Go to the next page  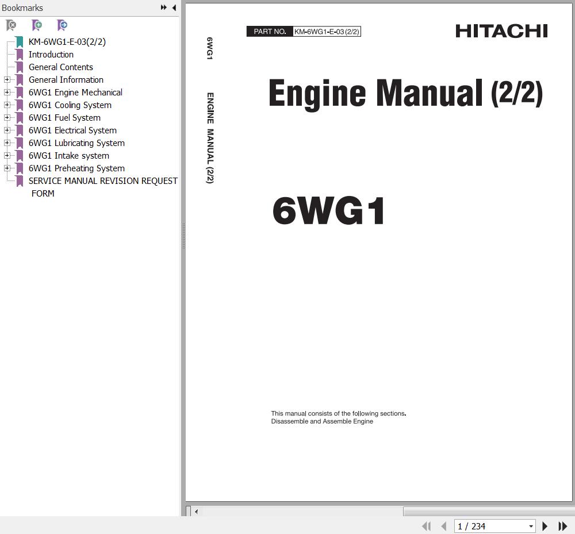coord(545,527)
